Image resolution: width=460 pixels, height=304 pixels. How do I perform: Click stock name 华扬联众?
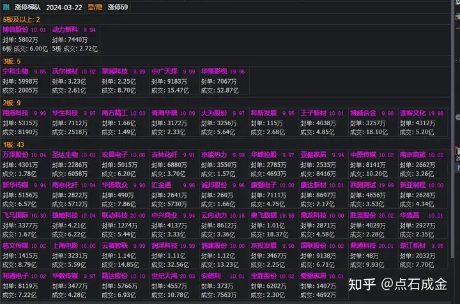click(114, 185)
